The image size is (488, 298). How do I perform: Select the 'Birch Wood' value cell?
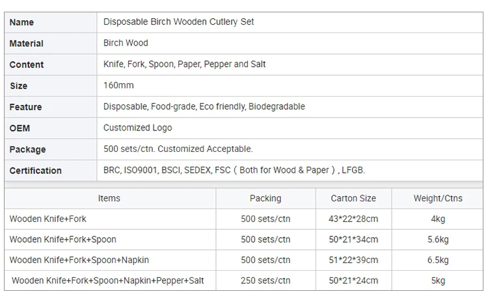pyautogui.click(x=126, y=43)
